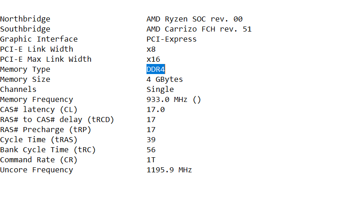Click the x16 max link width value
The image size is (342, 197).
(153, 59)
